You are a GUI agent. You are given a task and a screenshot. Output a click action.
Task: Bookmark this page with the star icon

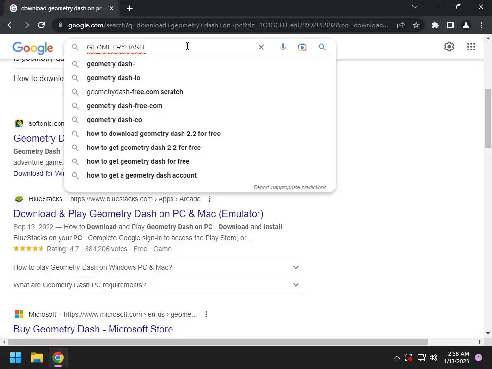click(x=416, y=25)
